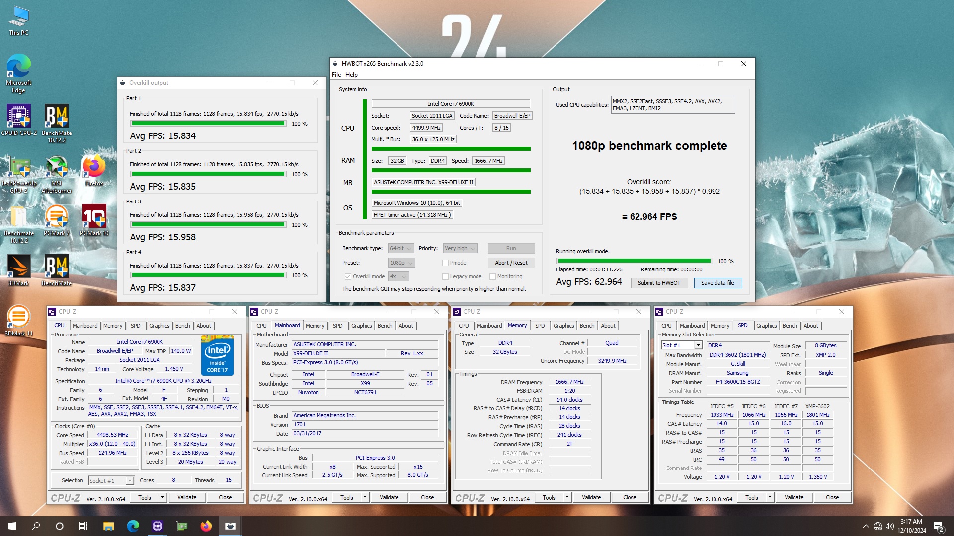Launch PCMark 7 desktop shortcut
The image size is (954, 536).
tap(57, 220)
